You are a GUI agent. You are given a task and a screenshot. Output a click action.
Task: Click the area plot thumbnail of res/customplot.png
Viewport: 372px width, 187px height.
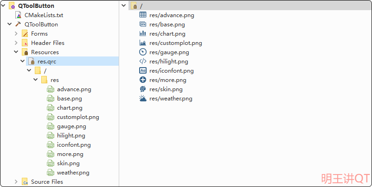click(x=143, y=43)
